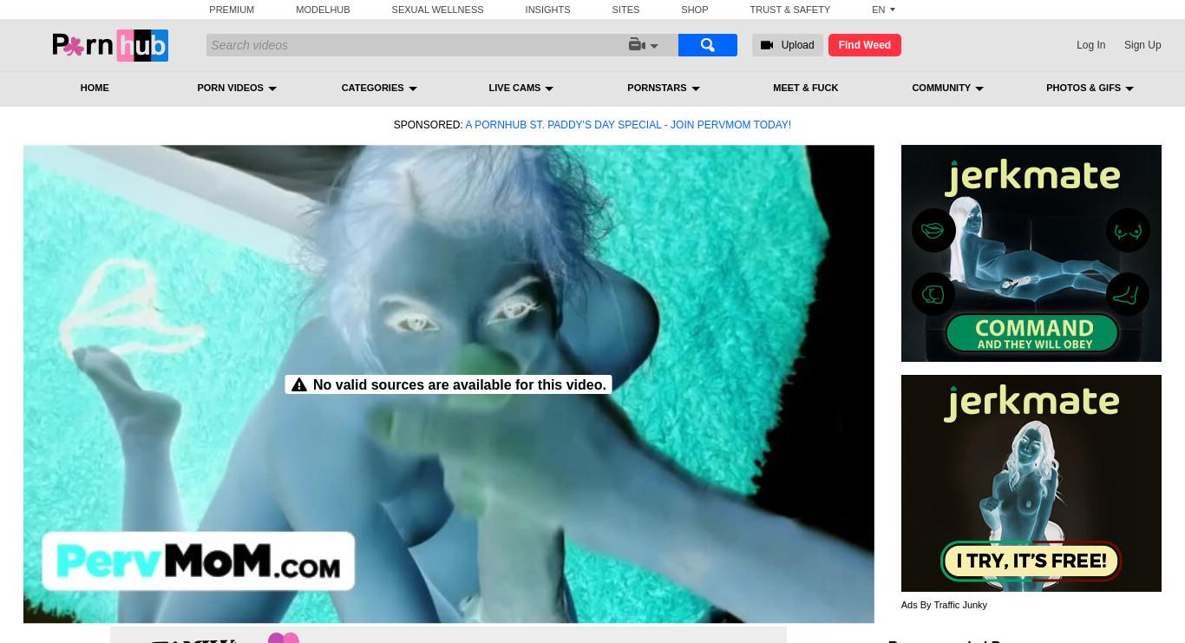
Task: Open the sponsored St. Paddy's Day special link
Action: [628, 125]
